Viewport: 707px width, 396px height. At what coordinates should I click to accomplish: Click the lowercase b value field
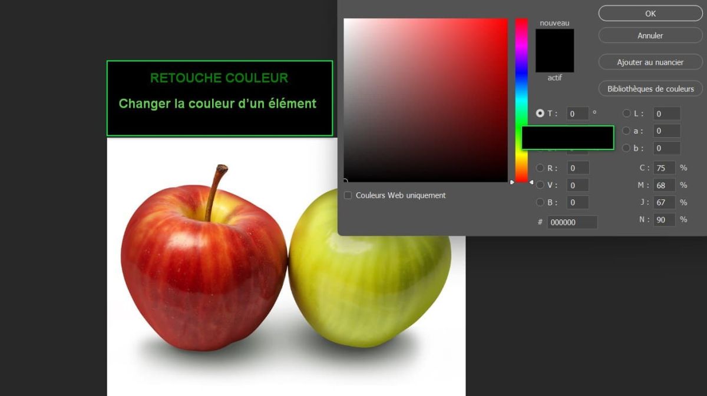point(667,148)
